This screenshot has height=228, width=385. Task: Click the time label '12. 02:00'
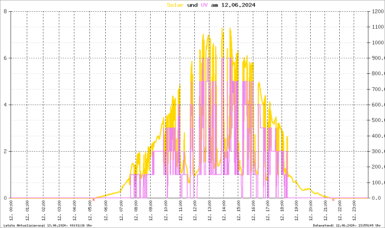pos(43,210)
